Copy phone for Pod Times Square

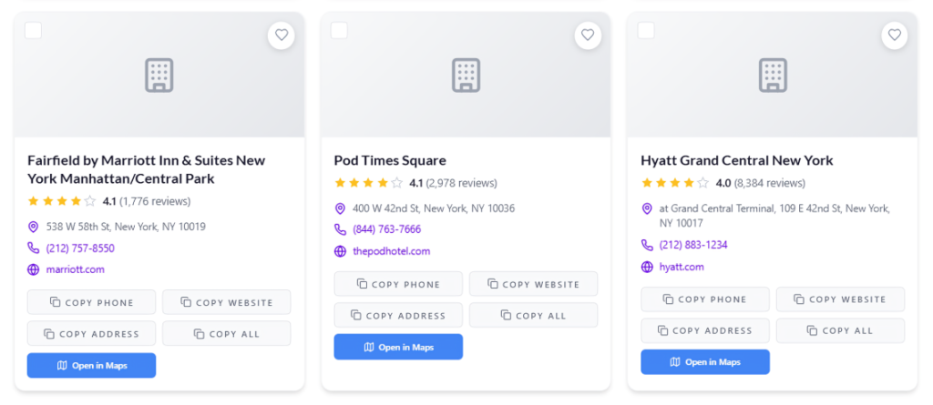click(398, 284)
